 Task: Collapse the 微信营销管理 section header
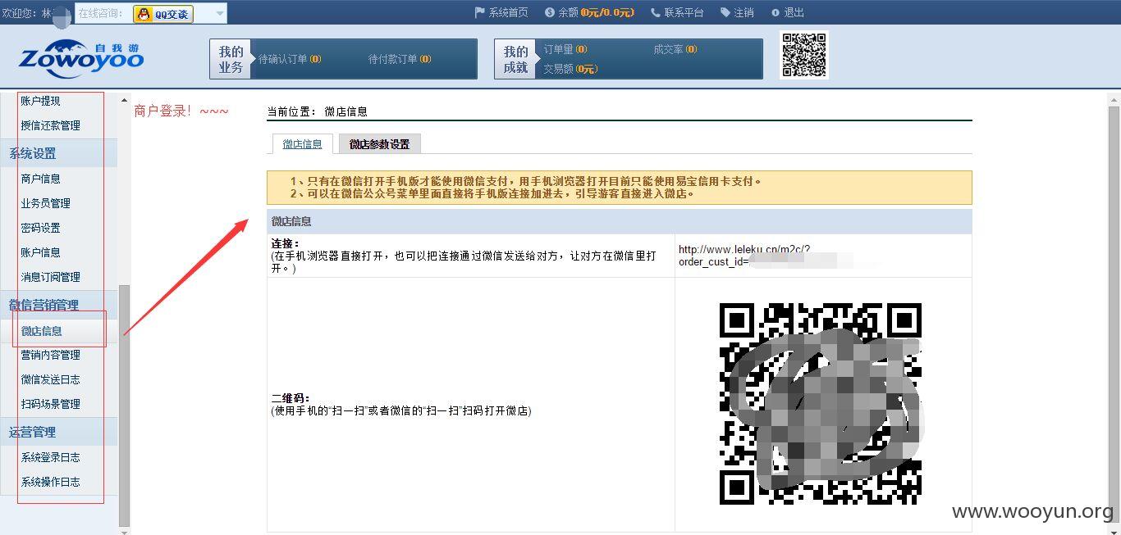[x=59, y=305]
